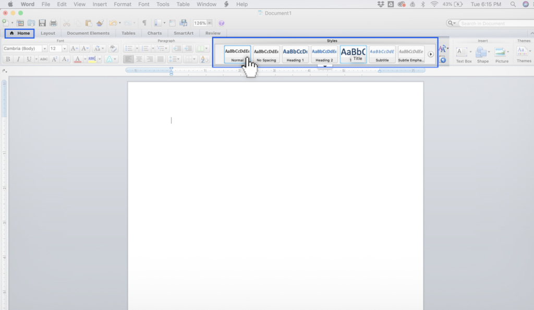
Task: Apply Superscript formatting
Action: tap(55, 59)
